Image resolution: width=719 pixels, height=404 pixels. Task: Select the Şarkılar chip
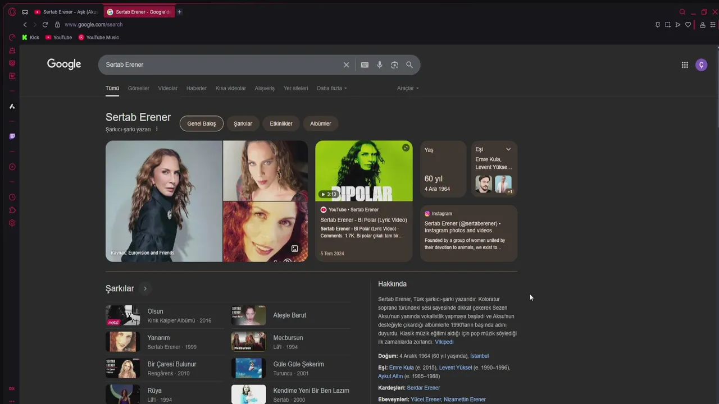click(x=243, y=123)
